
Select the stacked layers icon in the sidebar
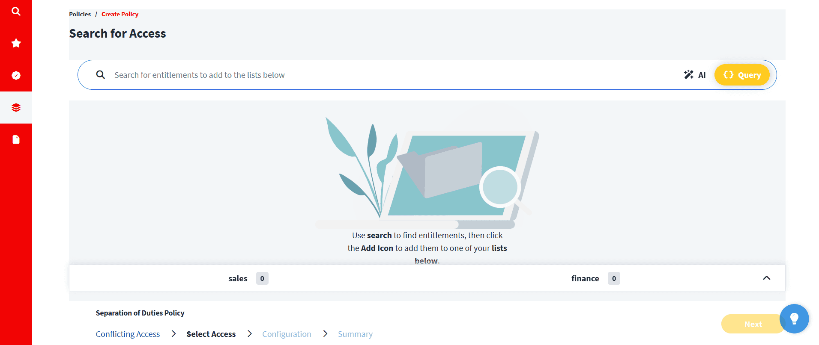16,107
